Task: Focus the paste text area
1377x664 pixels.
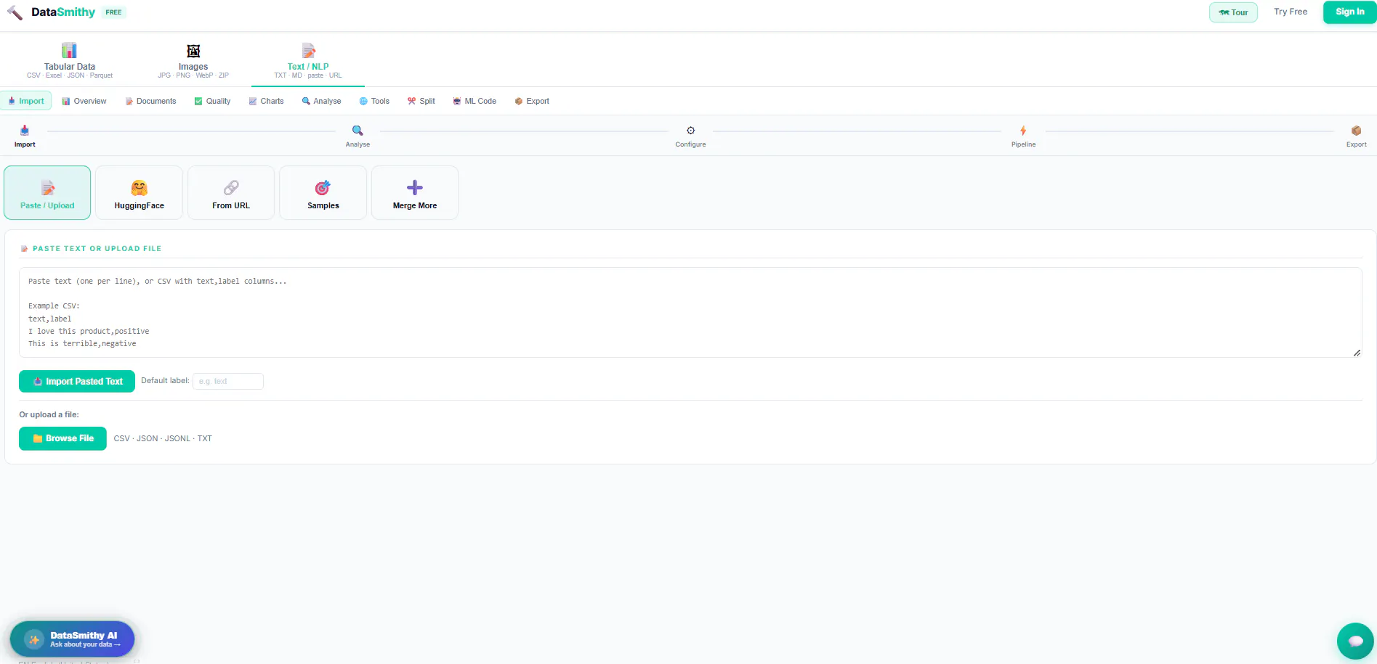Action: [690, 312]
